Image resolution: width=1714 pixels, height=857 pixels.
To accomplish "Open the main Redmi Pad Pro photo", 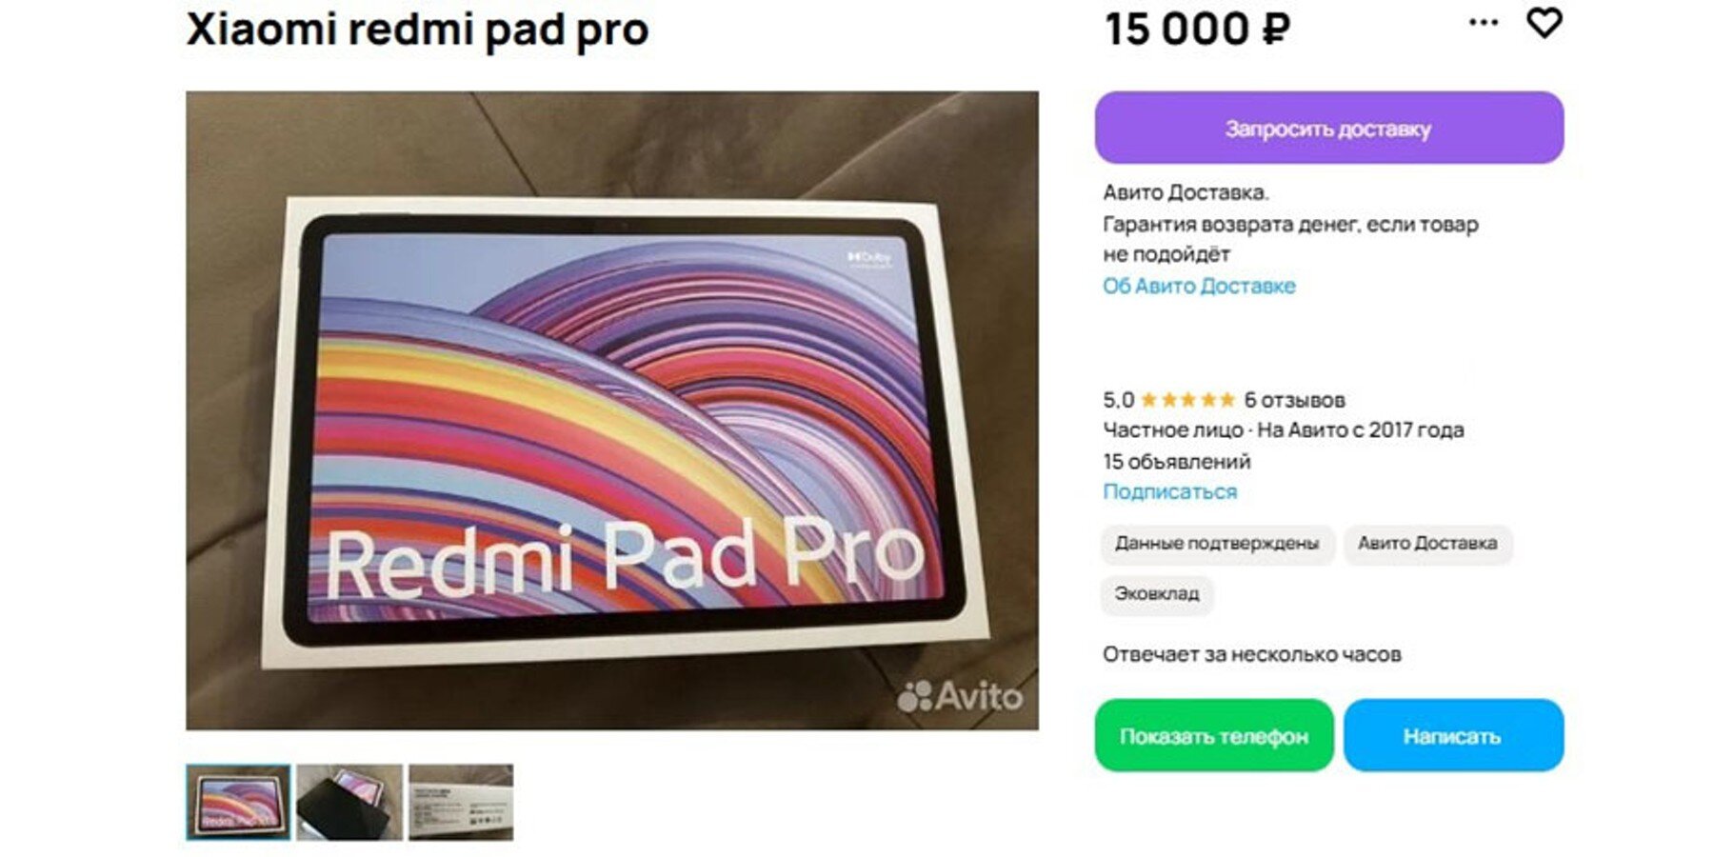I will (612, 410).
